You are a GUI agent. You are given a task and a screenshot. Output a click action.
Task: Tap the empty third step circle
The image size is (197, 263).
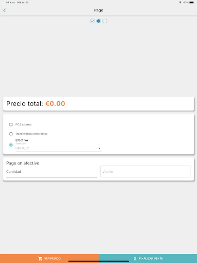tap(105, 21)
